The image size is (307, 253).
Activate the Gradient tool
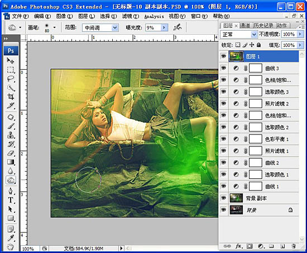pos(11,162)
